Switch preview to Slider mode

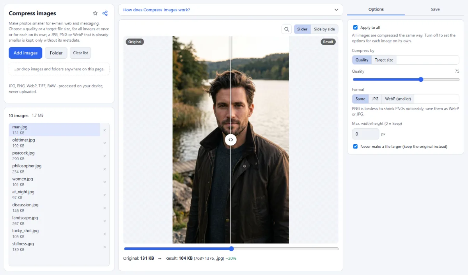tap(302, 29)
